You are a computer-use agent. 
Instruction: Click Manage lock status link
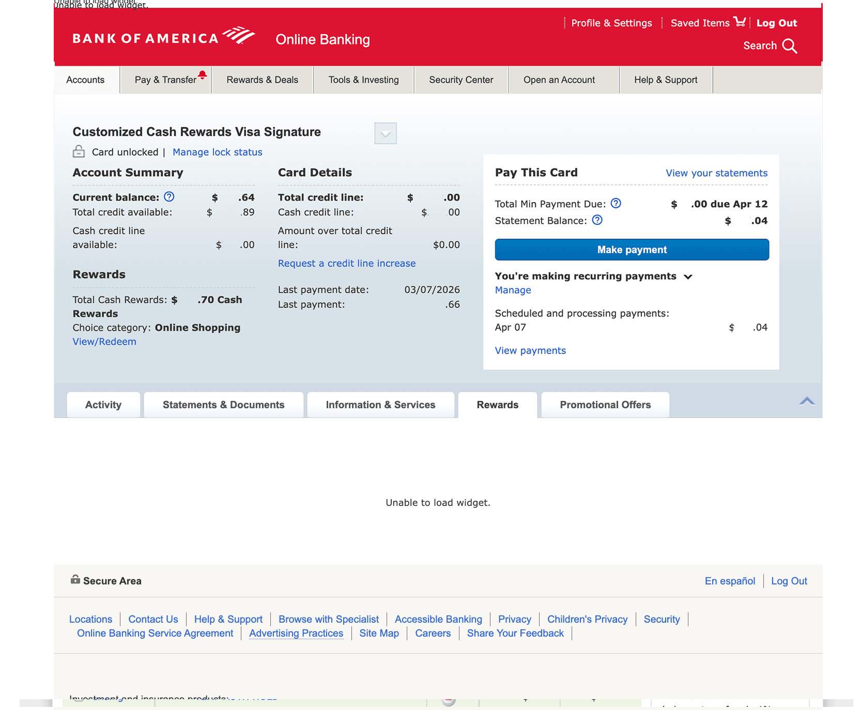217,152
